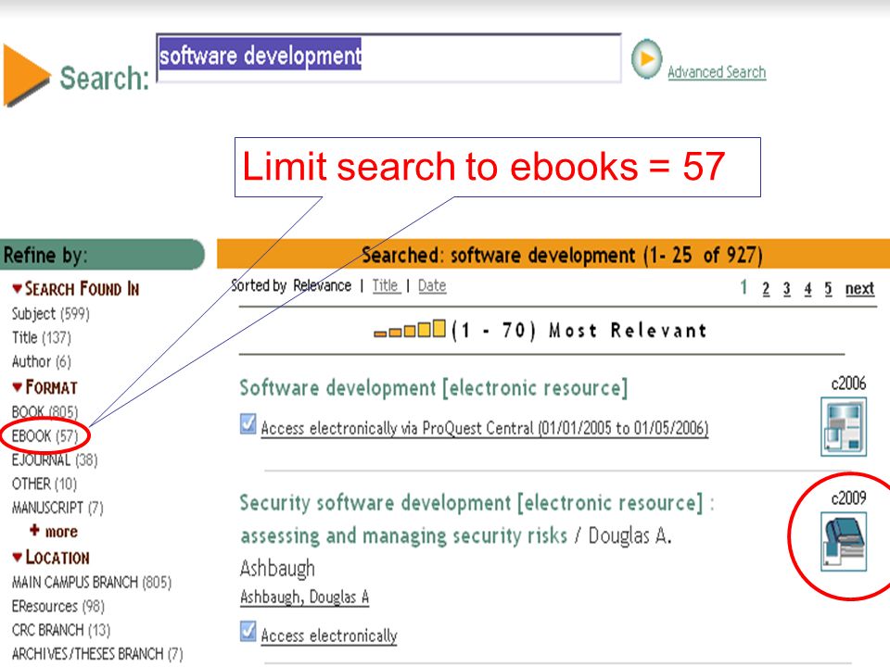Go to results page 5
Screen dimensions: 890x667
tap(828, 289)
